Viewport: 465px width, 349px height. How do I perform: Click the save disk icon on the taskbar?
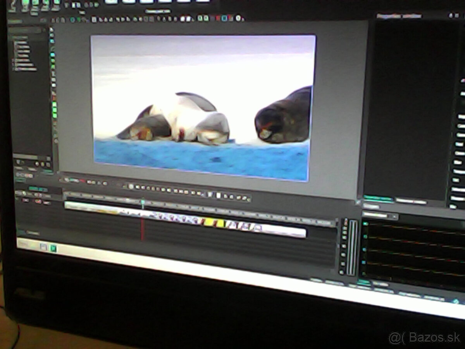pos(43,246)
